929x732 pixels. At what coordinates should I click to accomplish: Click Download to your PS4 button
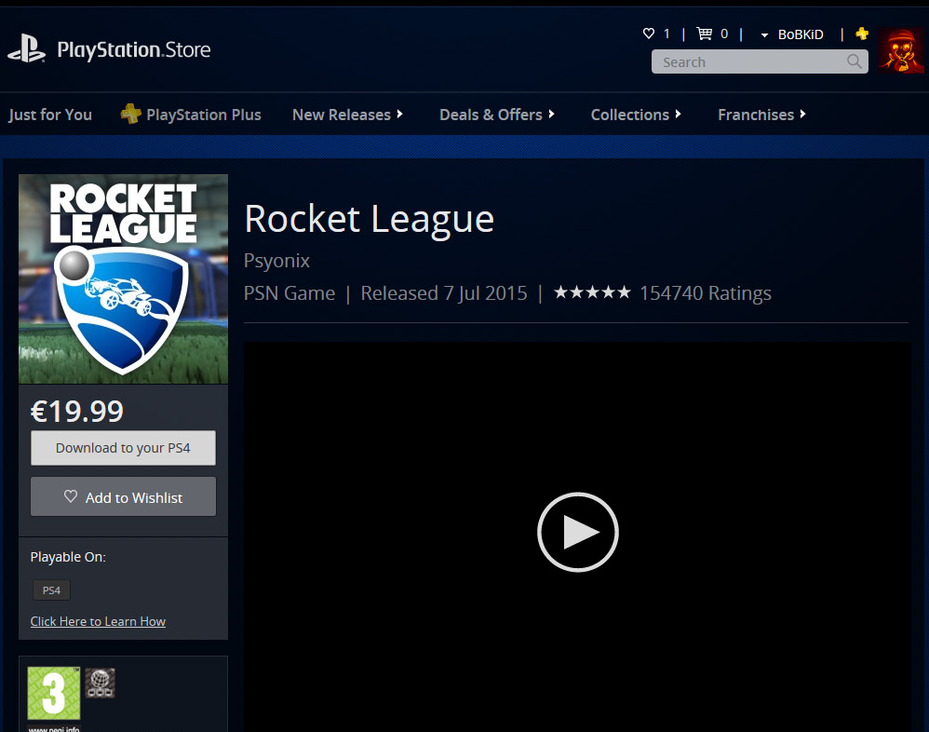[123, 448]
